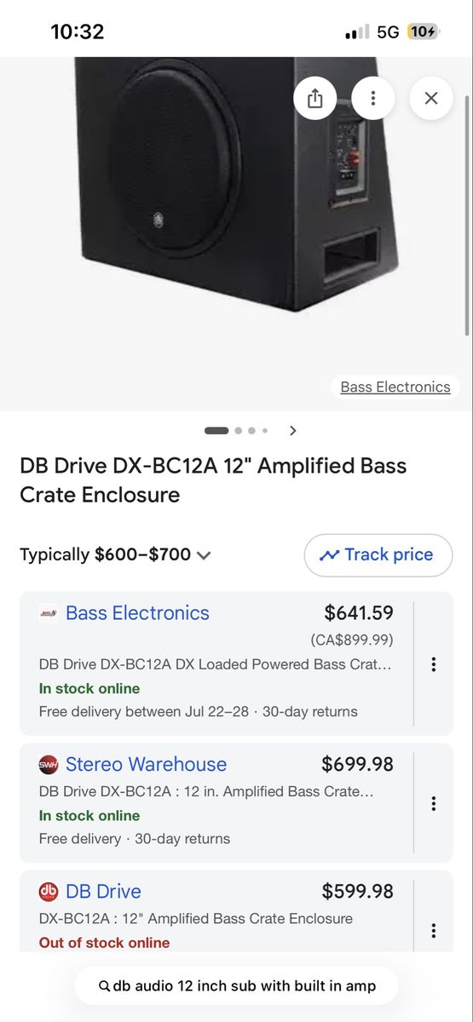Tap the DB Drive red logo icon
The height and width of the screenshot is (1022, 473).
tap(49, 892)
